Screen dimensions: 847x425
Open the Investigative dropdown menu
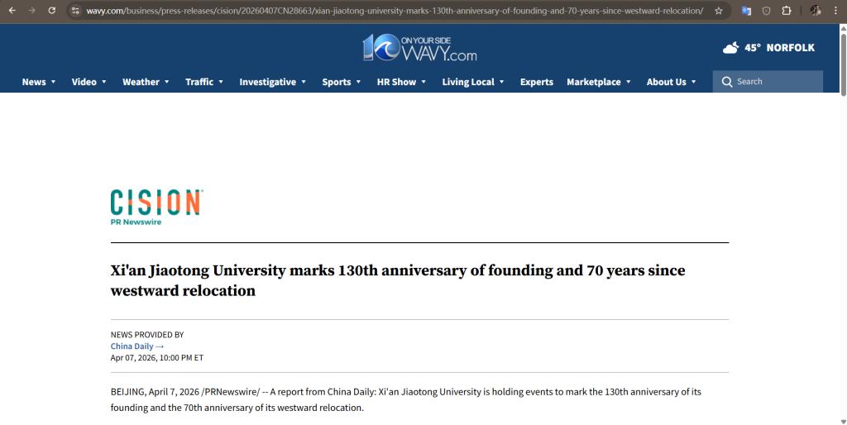click(272, 82)
